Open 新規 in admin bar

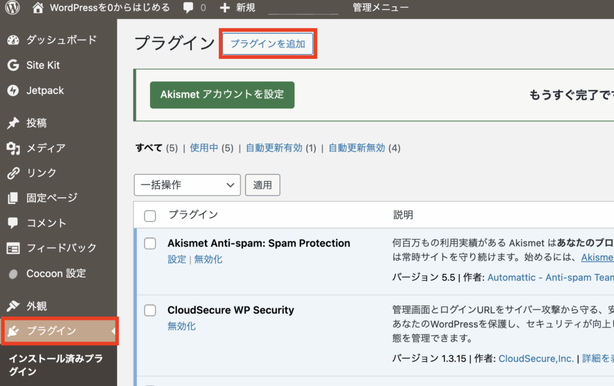pyautogui.click(x=245, y=7)
